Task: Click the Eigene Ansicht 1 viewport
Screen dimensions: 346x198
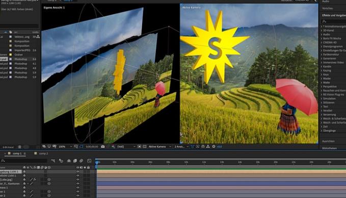Action: tap(111, 73)
